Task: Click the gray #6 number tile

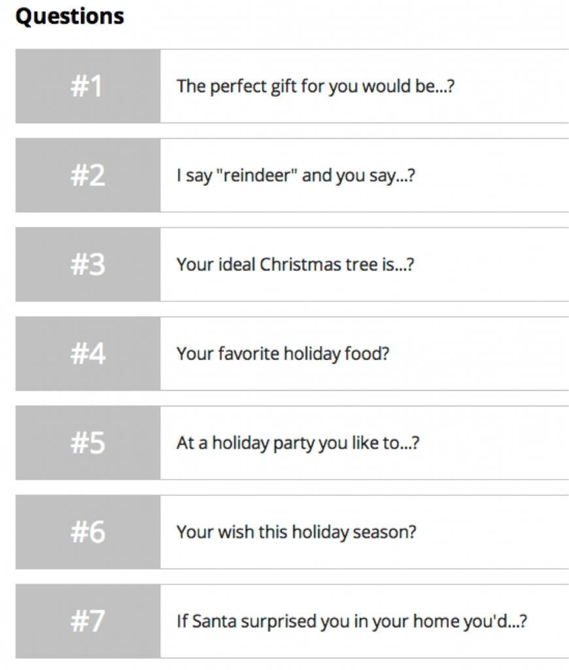Action: click(x=88, y=532)
